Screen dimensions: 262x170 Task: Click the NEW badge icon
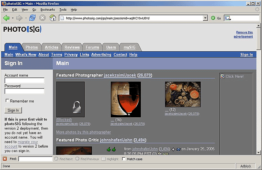tap(165, 154)
